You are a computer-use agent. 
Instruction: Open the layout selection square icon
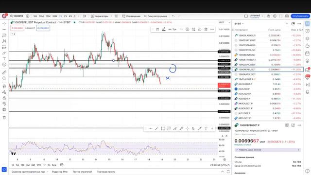click(246, 16)
